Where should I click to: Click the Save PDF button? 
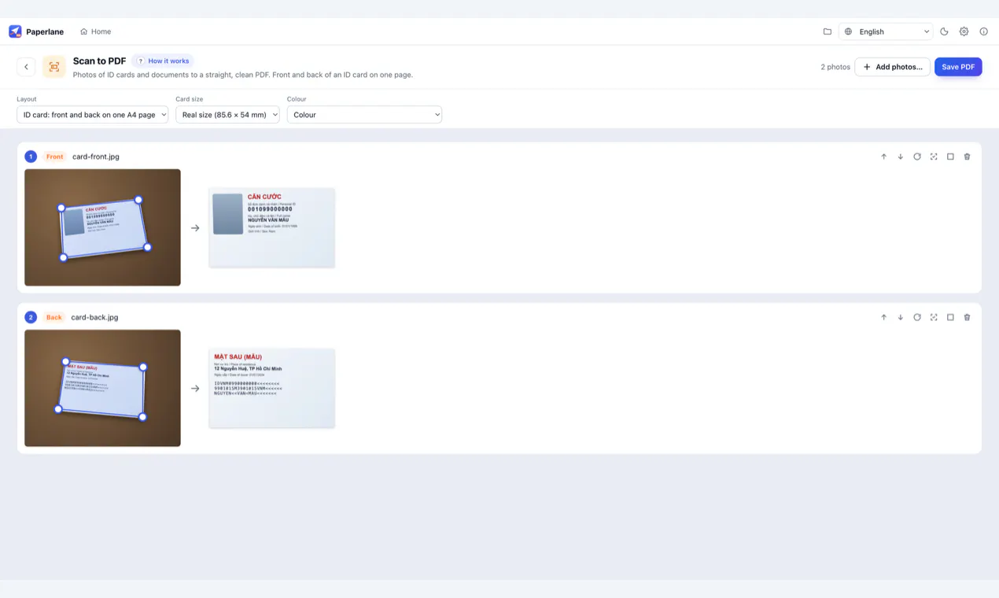958,67
